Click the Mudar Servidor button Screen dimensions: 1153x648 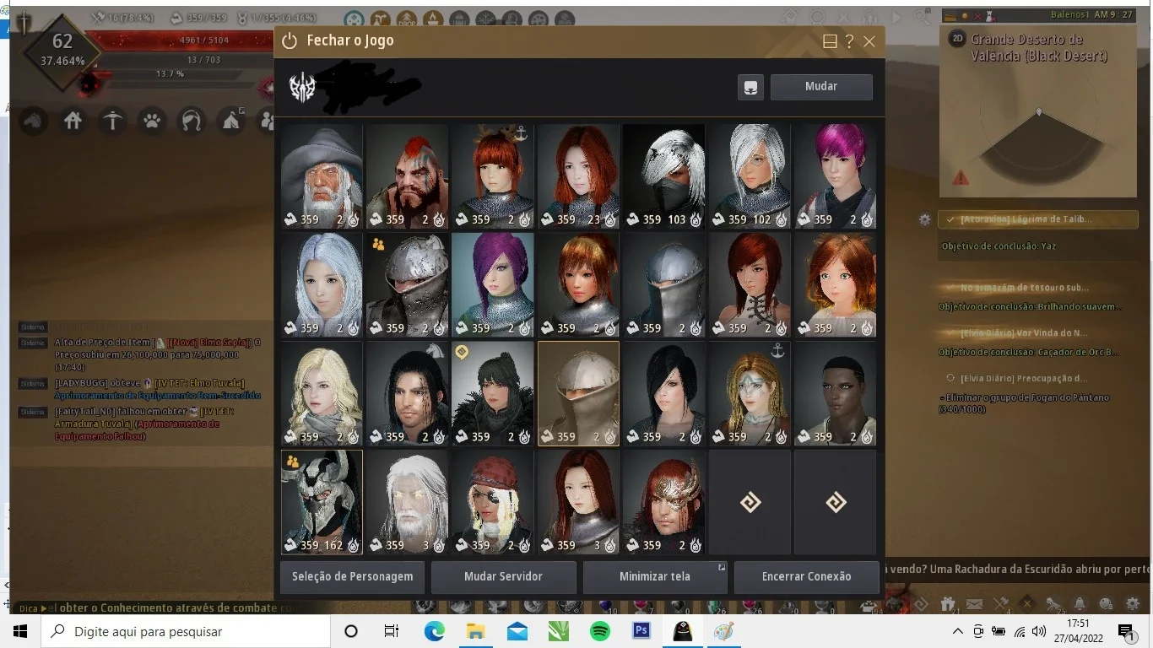tap(503, 577)
